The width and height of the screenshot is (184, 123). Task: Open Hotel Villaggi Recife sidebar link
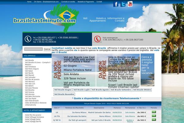(x=33, y=121)
